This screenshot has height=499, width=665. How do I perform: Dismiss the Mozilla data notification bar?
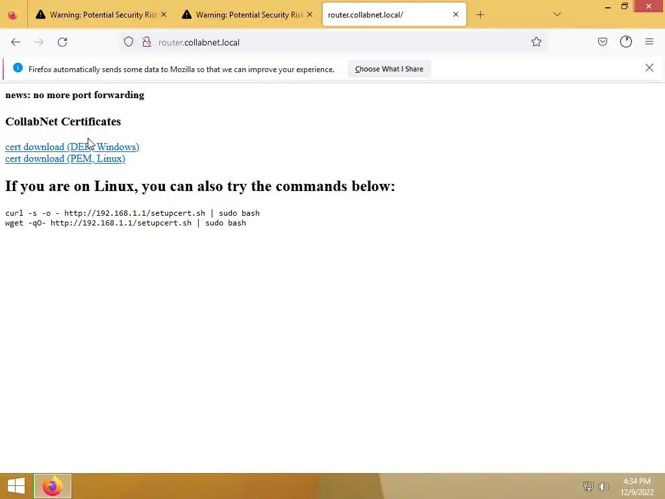(649, 68)
